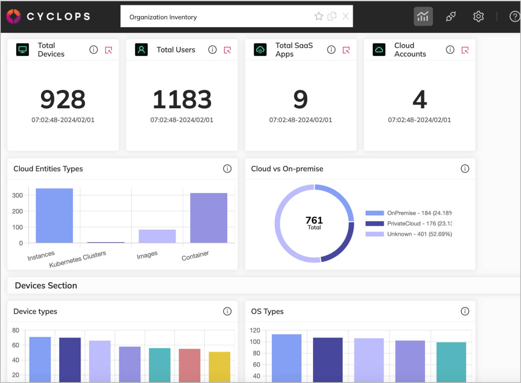Click the Total SaaS Apps icon
The height and width of the screenshot is (383, 521).
pyautogui.click(x=260, y=49)
